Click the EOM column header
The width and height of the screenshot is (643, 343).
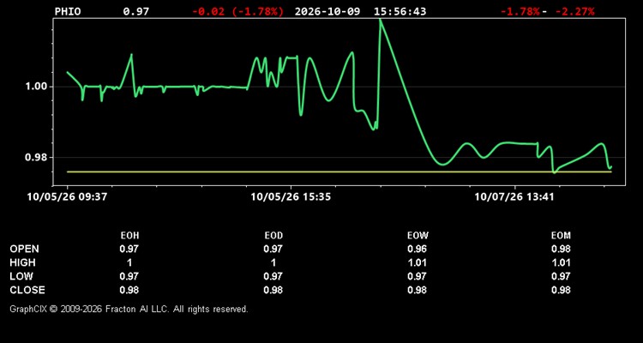561,236
